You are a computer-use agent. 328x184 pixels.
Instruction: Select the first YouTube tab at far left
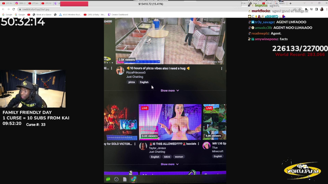[x=8, y=4]
